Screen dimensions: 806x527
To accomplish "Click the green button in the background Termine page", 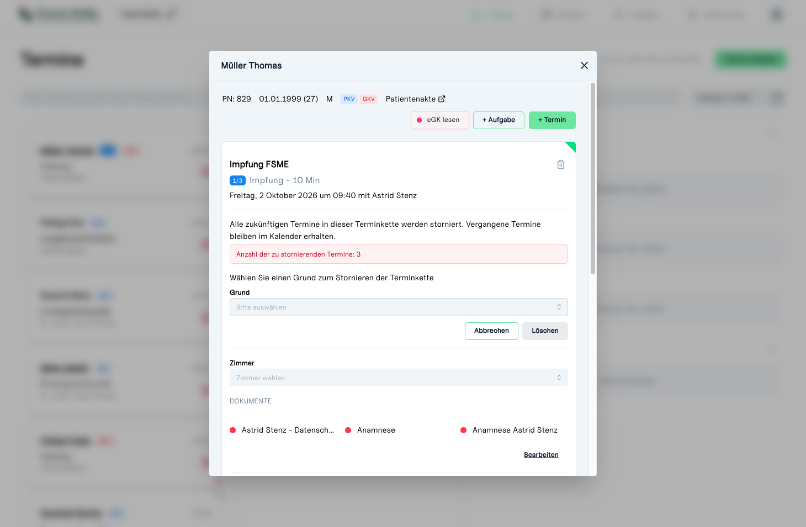I will [751, 60].
